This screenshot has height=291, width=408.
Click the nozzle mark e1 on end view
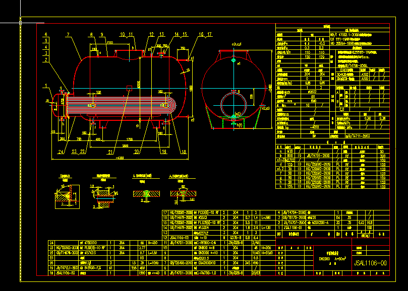pos(239,63)
